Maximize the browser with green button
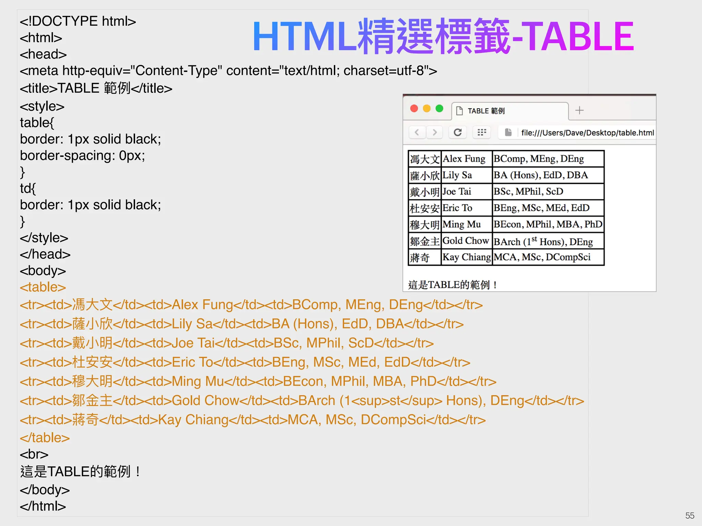The image size is (702, 526). point(439,109)
